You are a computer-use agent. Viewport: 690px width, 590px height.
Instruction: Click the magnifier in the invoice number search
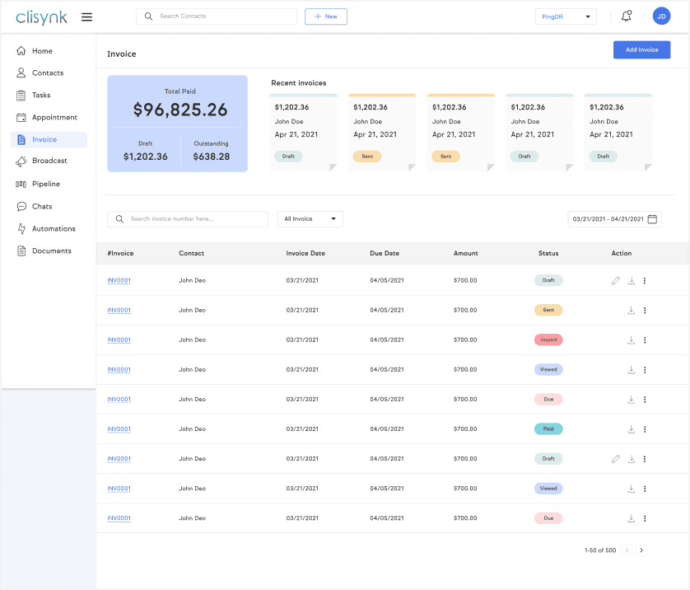(119, 219)
